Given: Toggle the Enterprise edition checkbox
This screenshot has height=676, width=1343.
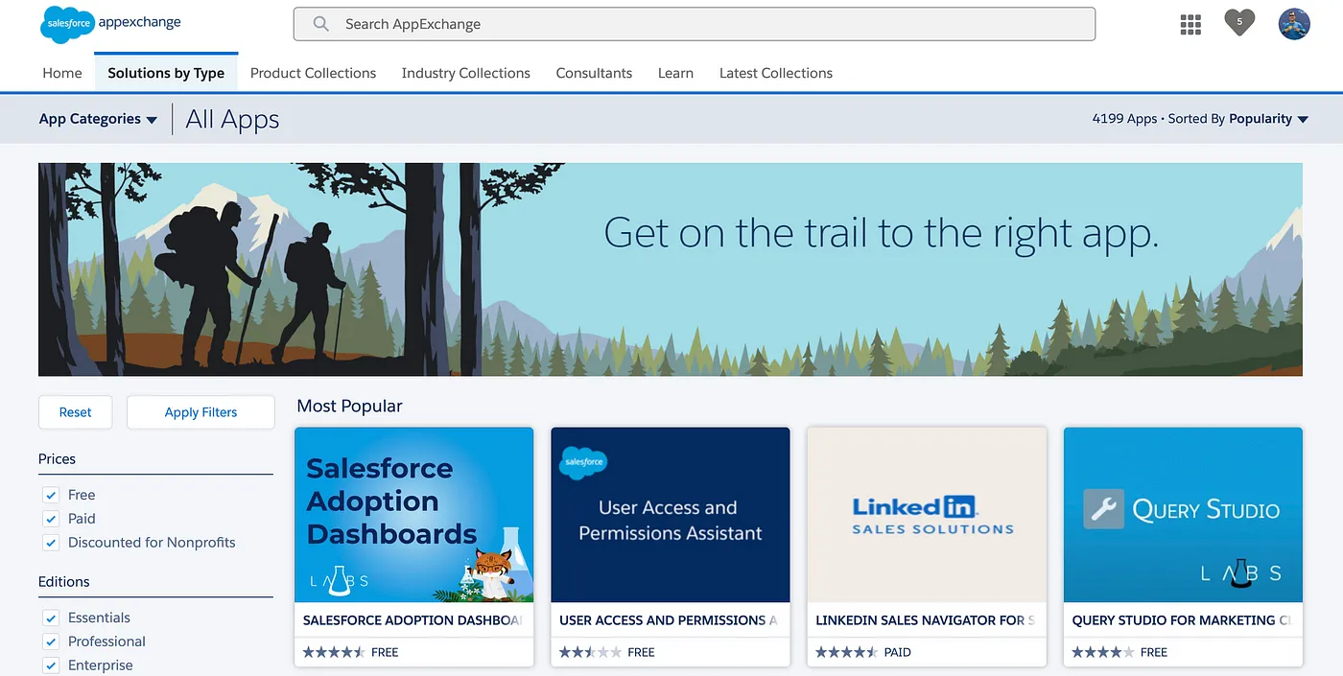Looking at the screenshot, I should (51, 665).
